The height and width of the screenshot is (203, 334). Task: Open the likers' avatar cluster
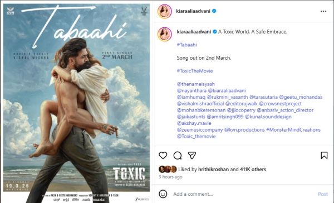click(x=168, y=170)
